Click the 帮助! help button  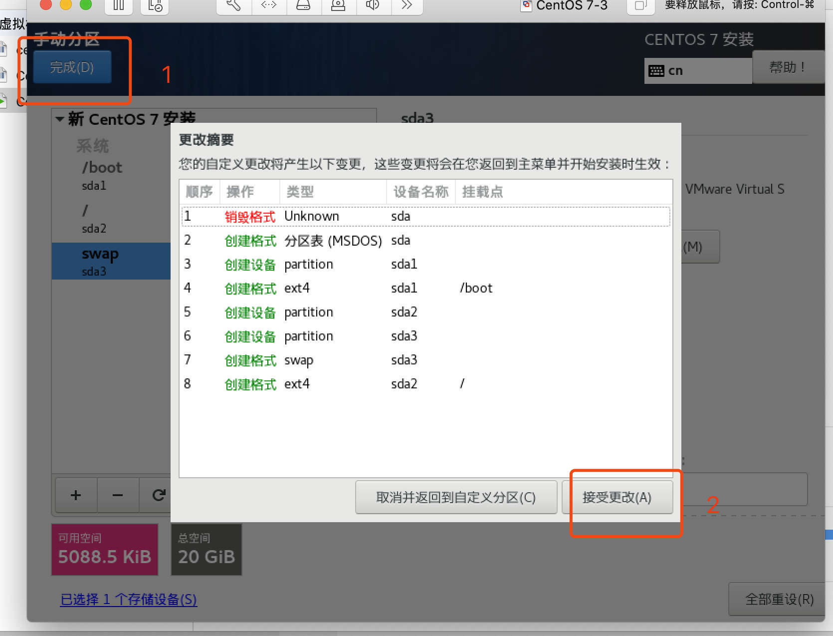788,67
